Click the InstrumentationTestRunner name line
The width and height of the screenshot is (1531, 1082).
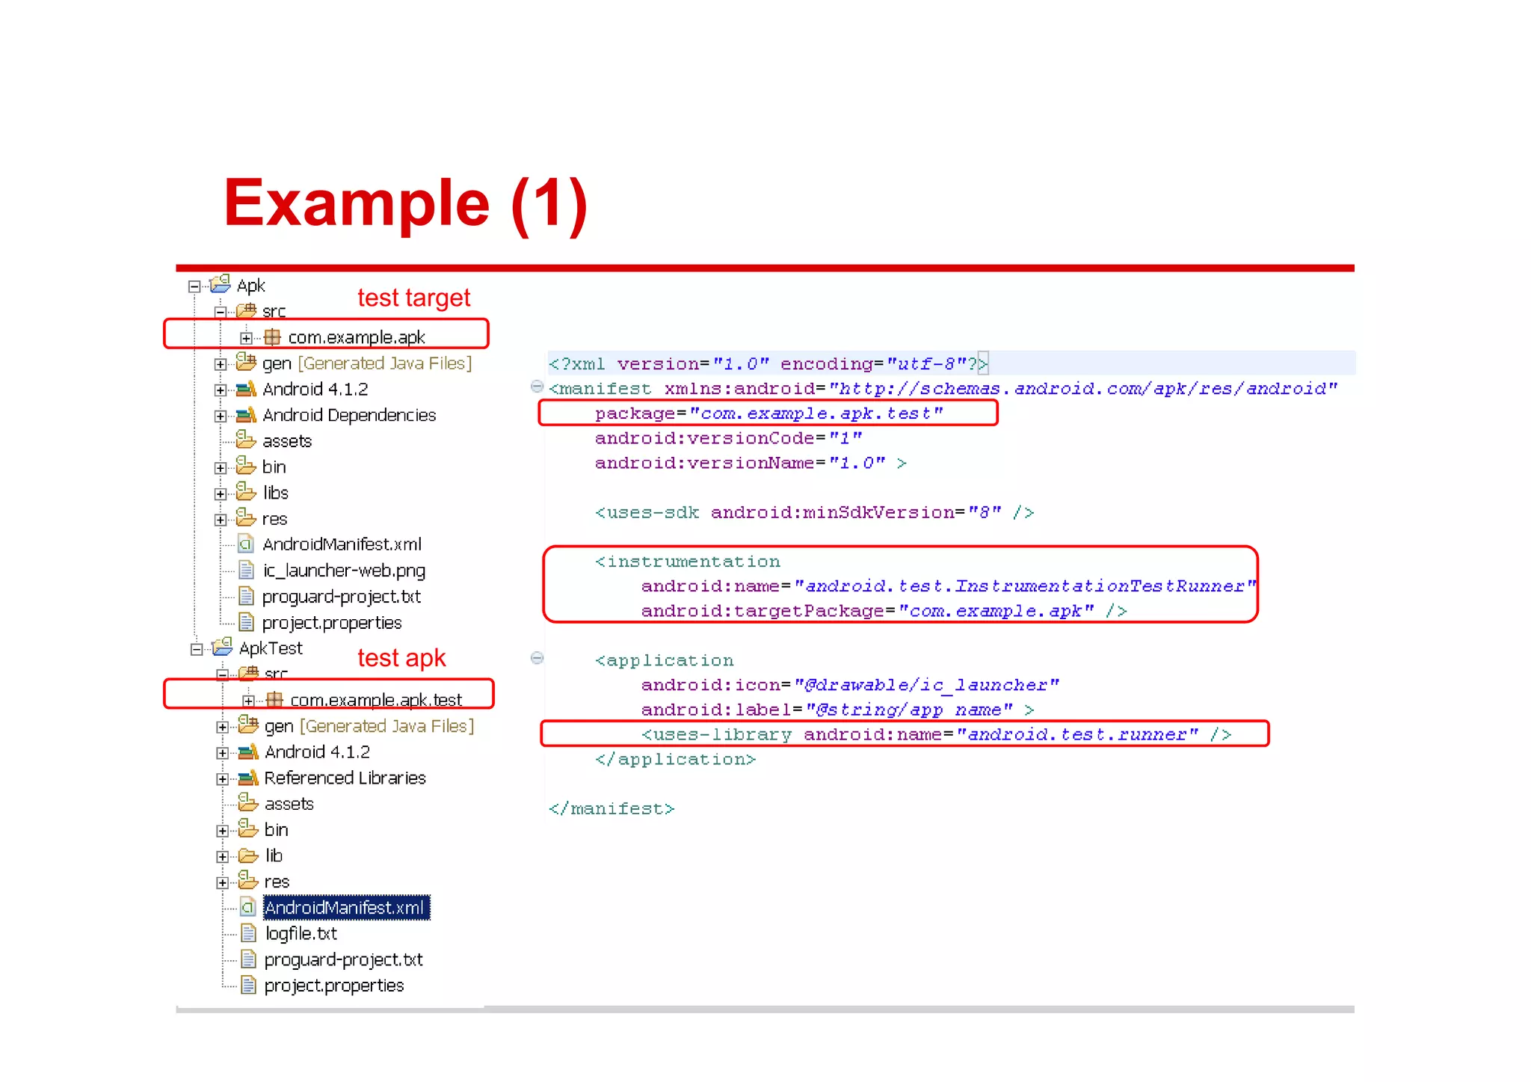coord(949,586)
